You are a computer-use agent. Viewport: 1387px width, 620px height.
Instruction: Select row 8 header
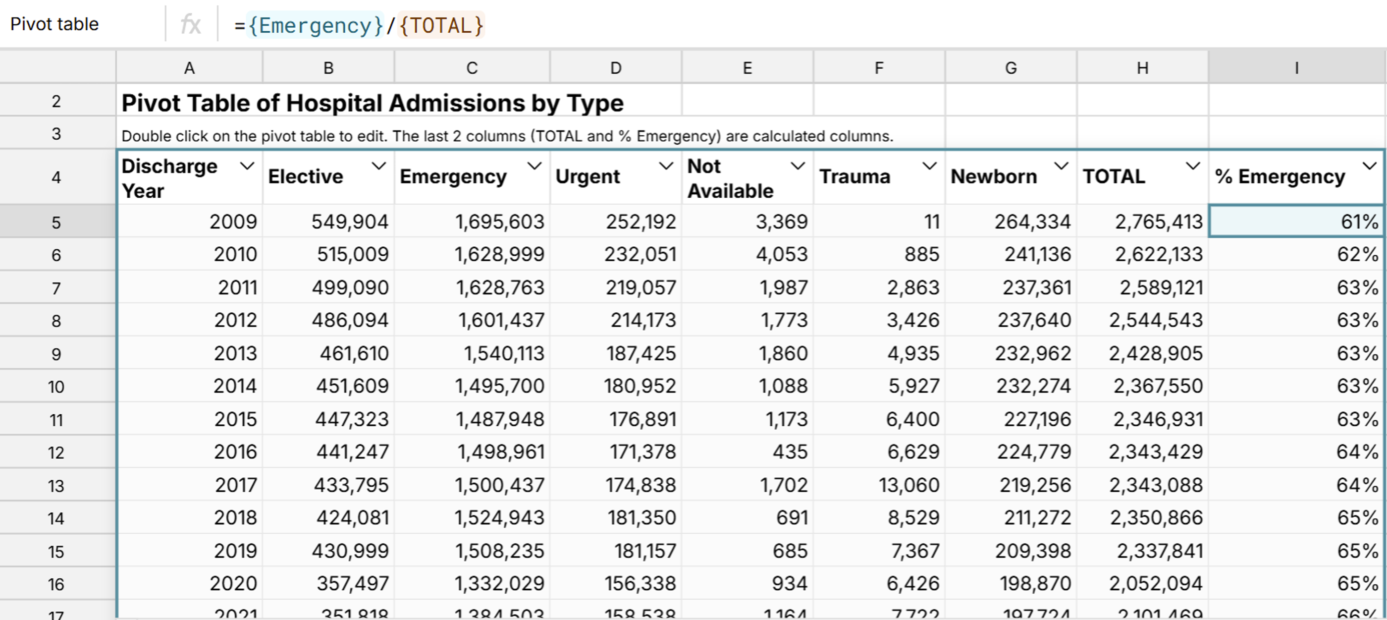(57, 321)
